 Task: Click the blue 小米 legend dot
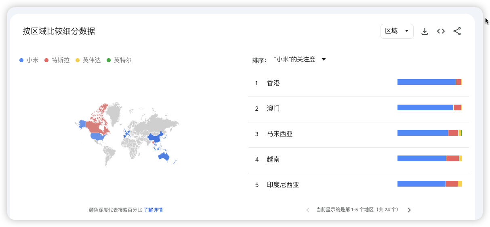21,60
